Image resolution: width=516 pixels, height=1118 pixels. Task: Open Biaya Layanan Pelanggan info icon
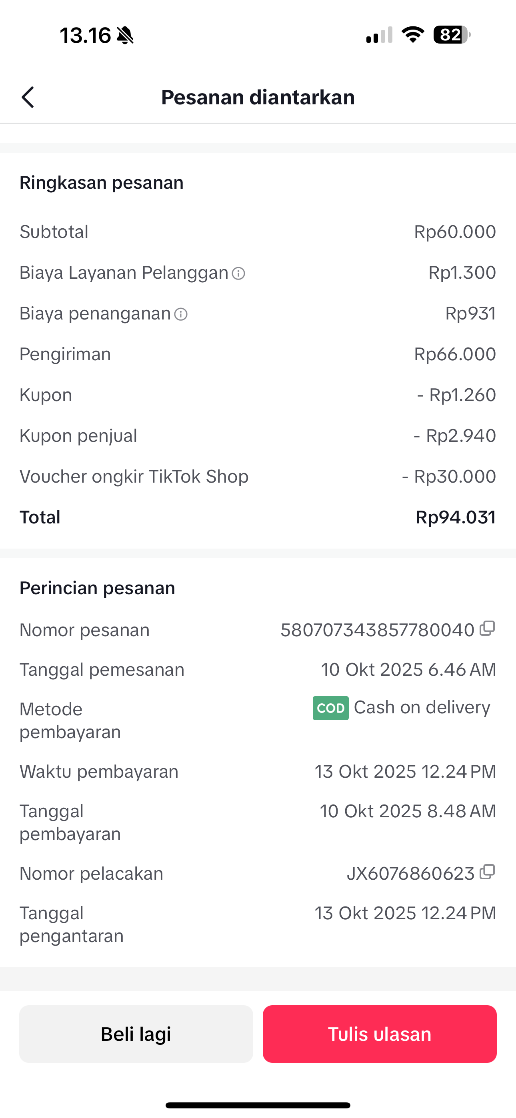point(238,274)
